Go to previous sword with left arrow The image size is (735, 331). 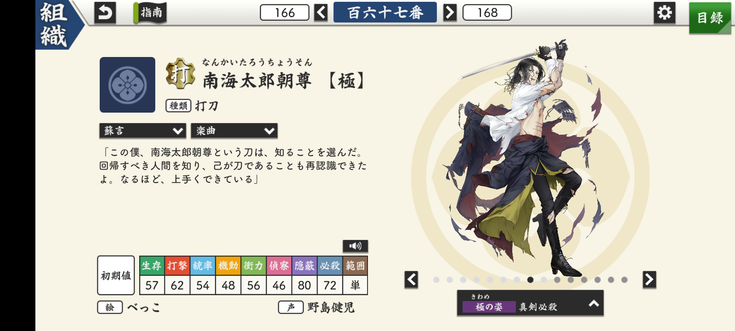pyautogui.click(x=321, y=12)
